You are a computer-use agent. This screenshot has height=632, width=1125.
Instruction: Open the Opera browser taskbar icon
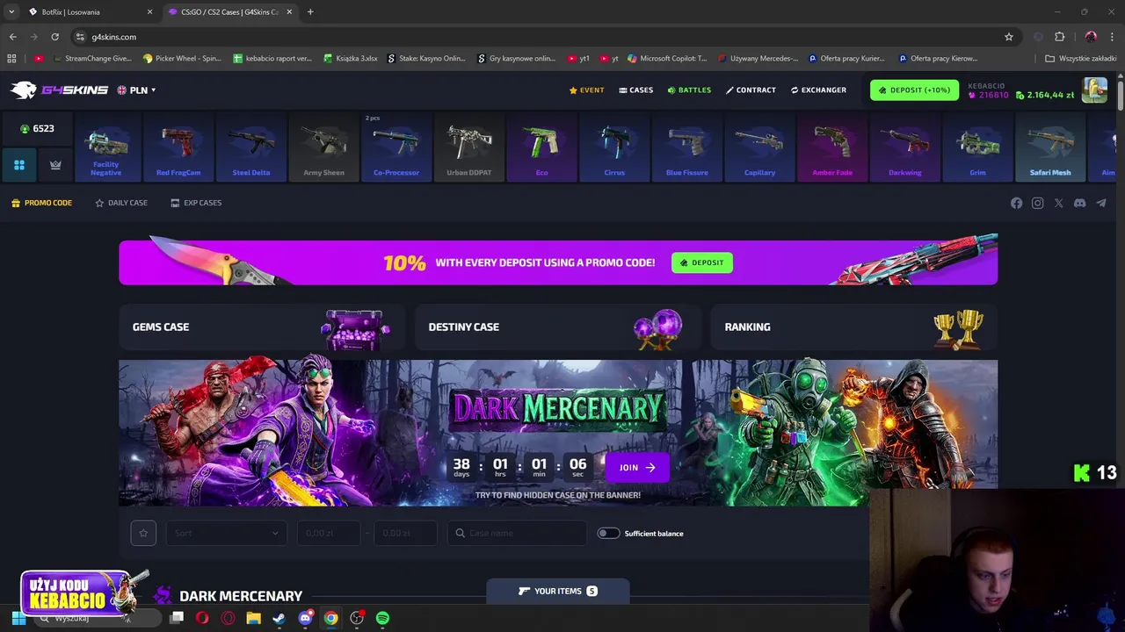pos(202,618)
